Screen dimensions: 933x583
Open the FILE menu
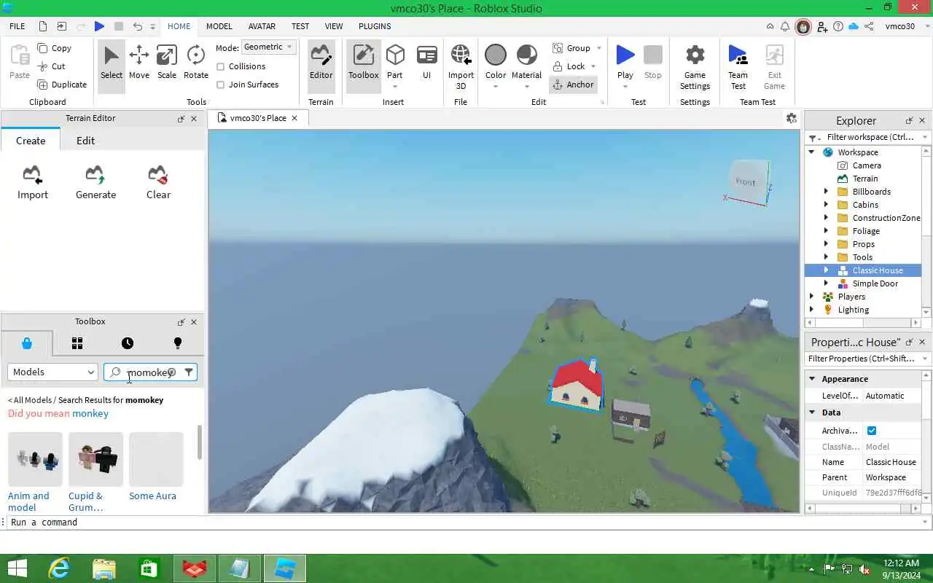pyautogui.click(x=17, y=26)
